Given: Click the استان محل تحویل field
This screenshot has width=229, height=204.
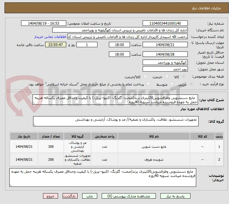Looking at the screenshot, I should pos(165,63).
